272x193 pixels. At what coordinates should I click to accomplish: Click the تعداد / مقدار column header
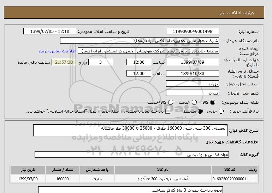63,170
